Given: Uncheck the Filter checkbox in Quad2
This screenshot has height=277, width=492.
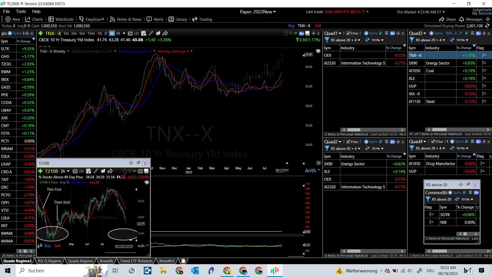Looking at the screenshot, I should (348, 142).
